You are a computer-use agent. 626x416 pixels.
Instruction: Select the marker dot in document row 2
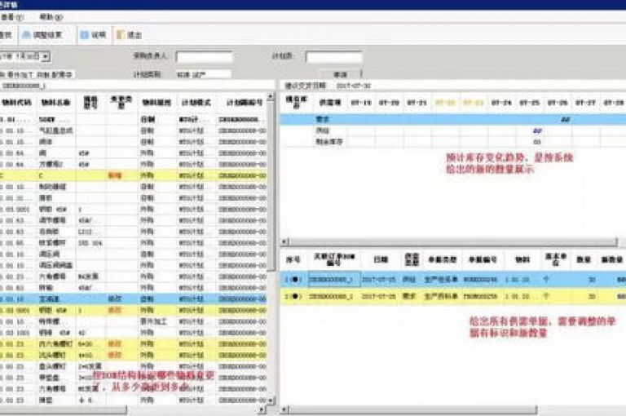coord(294,297)
